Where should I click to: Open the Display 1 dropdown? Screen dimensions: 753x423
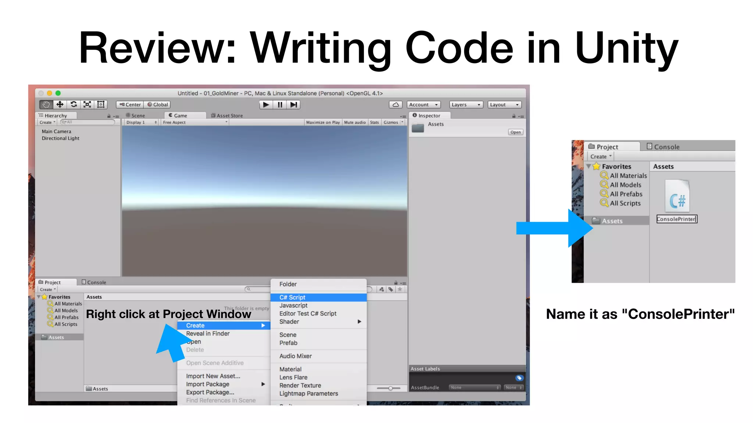(x=141, y=122)
